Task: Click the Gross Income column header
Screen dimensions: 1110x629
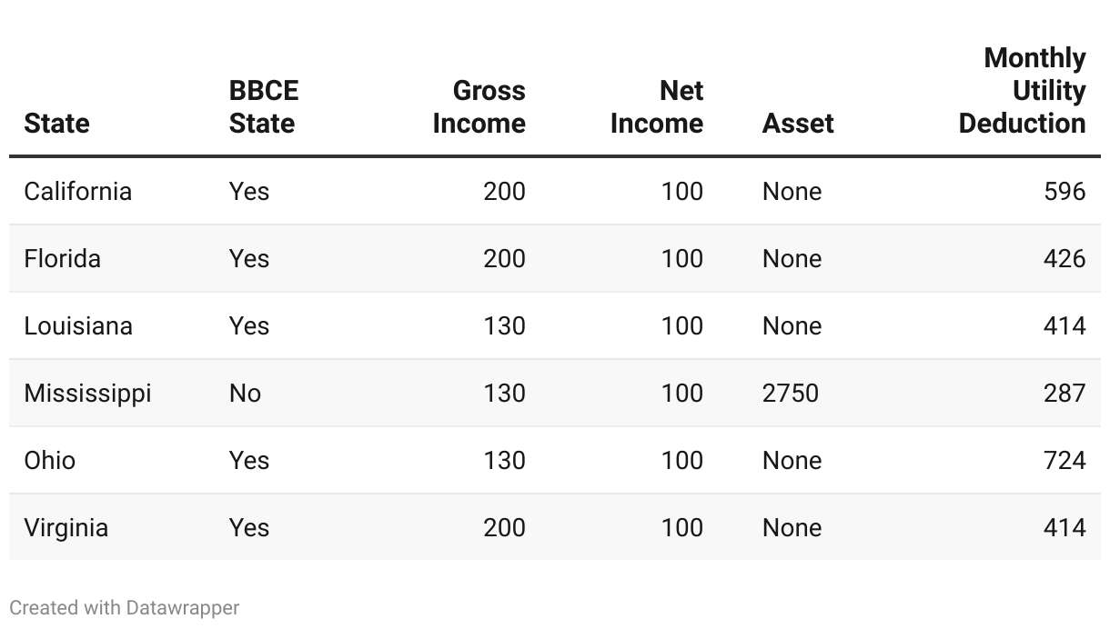Action: pyautogui.click(x=479, y=107)
